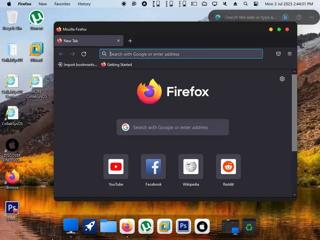320x240 pixels.
Task: Open the blue folder icon in dock
Action: (108, 226)
